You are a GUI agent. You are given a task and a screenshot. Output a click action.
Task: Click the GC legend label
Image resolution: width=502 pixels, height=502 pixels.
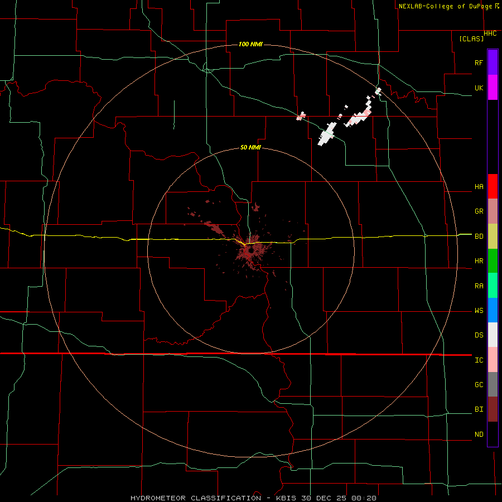pyautogui.click(x=479, y=385)
